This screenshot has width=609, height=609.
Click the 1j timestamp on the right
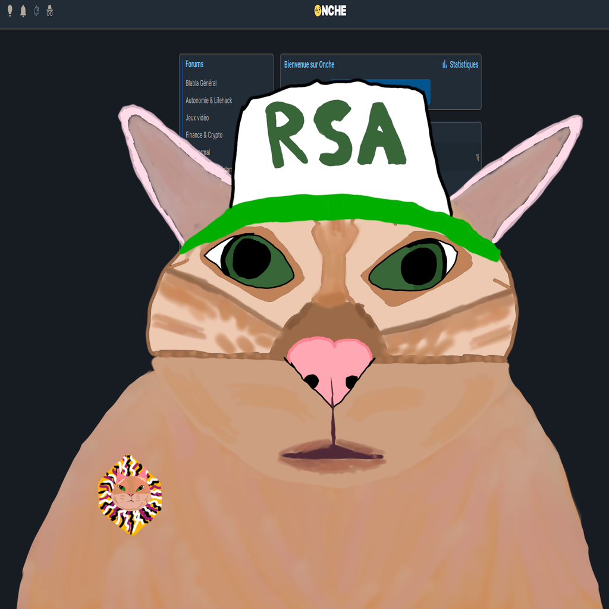477,157
